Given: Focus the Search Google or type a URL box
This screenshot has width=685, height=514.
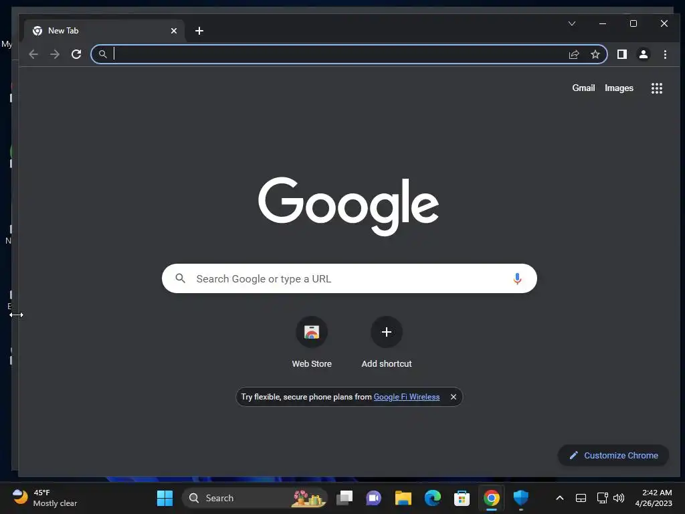Looking at the screenshot, I should (x=349, y=278).
